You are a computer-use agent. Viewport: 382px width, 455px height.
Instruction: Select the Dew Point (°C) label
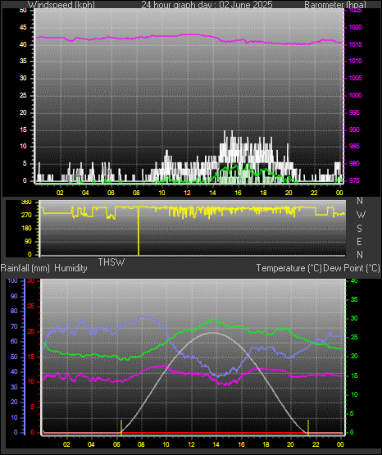tap(352, 268)
